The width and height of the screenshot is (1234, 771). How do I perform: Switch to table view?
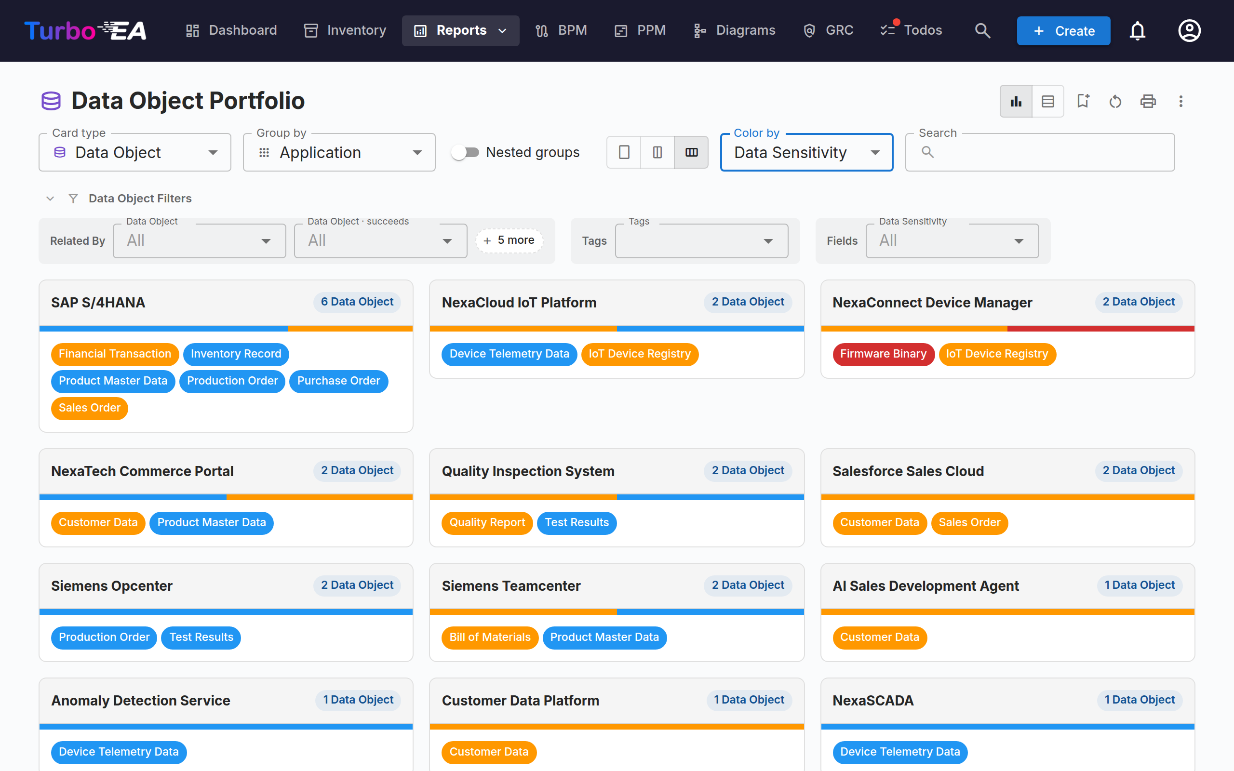coord(1048,102)
